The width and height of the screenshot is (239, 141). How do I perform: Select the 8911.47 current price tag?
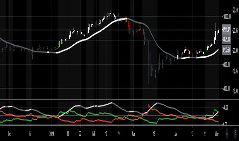(x=226, y=29)
